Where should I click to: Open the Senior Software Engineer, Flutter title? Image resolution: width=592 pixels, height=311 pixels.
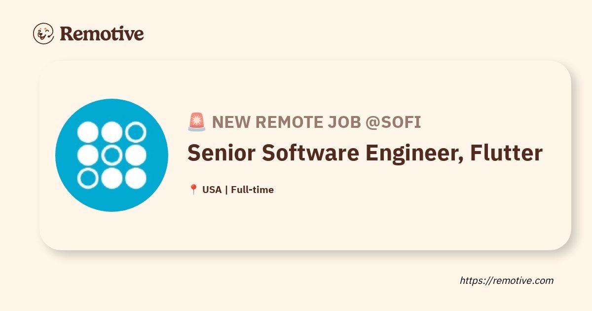tap(365, 154)
